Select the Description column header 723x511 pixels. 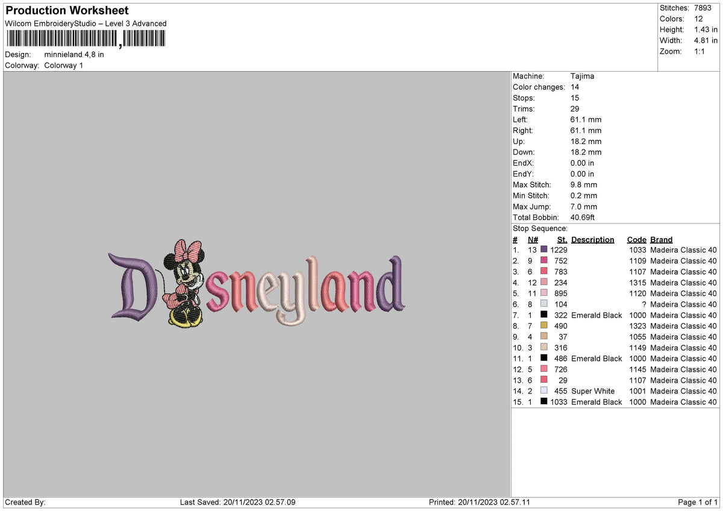[593, 239]
